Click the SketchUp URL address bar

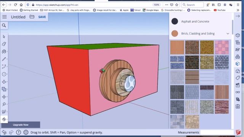(93, 5)
